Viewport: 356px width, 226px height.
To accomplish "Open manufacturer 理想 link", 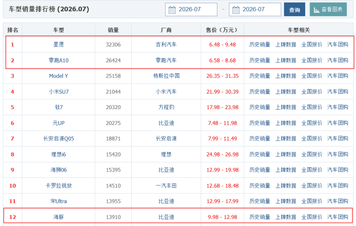I will point(166,155).
